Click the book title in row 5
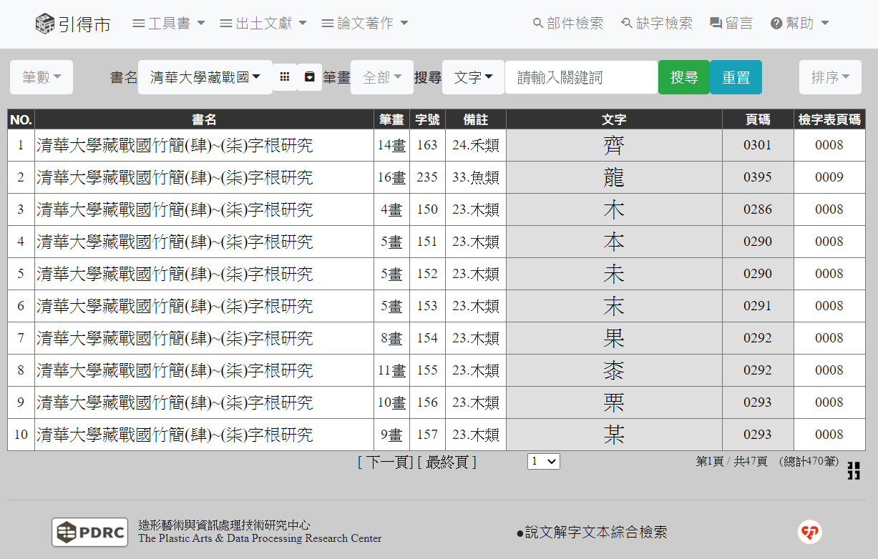 click(x=175, y=274)
